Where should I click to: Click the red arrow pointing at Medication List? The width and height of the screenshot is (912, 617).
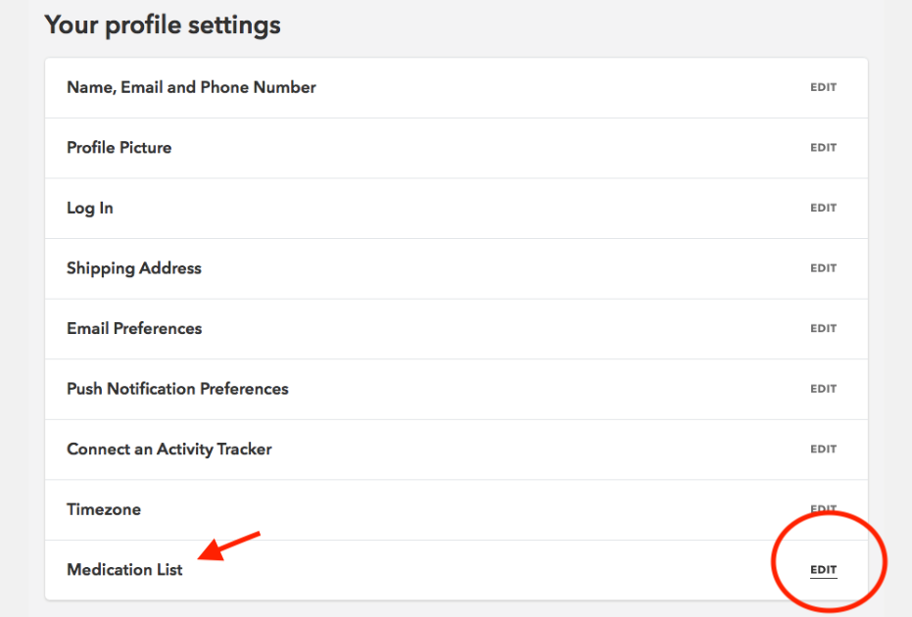[x=228, y=546]
